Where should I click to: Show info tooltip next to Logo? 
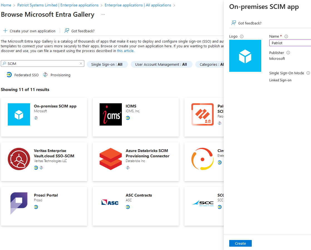pyautogui.click(x=241, y=36)
